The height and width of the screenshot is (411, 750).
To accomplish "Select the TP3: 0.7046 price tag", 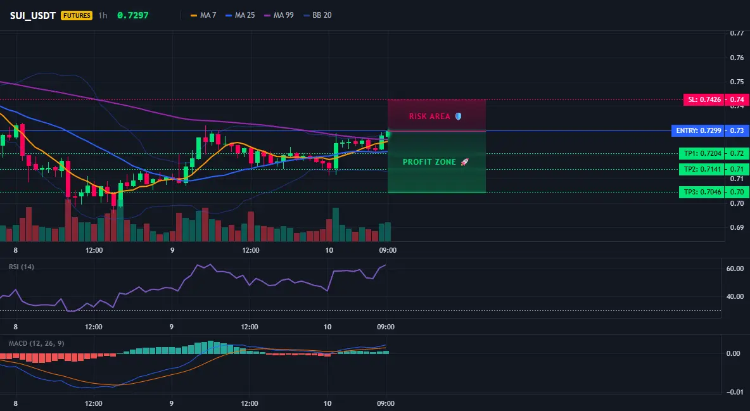I will tap(702, 192).
